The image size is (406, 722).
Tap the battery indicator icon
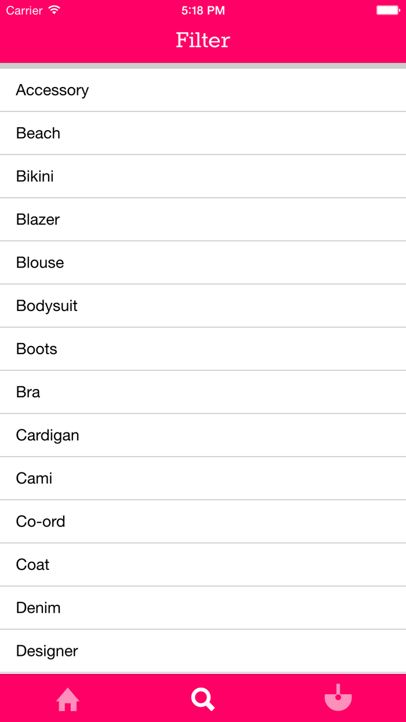[x=388, y=10]
